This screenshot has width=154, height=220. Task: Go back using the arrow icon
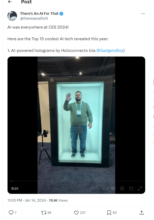coord(10,2)
